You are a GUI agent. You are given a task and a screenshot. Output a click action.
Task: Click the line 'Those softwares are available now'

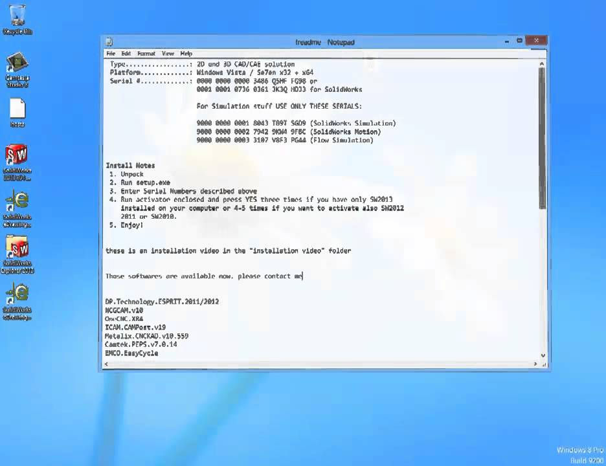tap(204, 276)
